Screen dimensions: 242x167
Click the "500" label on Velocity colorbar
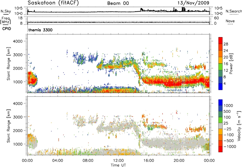click(227, 112)
